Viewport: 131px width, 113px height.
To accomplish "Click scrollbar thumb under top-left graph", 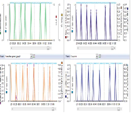I will (x=48, y=48).
